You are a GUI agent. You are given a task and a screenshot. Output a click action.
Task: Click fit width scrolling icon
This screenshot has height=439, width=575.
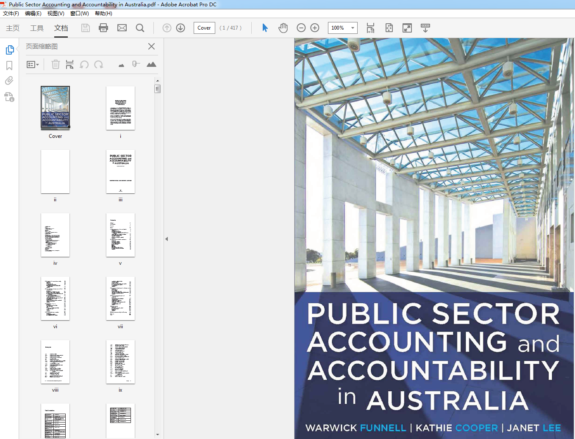pos(370,28)
